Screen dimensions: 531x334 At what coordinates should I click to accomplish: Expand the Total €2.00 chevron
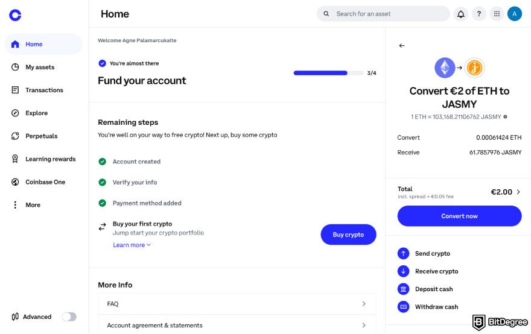pyautogui.click(x=518, y=192)
